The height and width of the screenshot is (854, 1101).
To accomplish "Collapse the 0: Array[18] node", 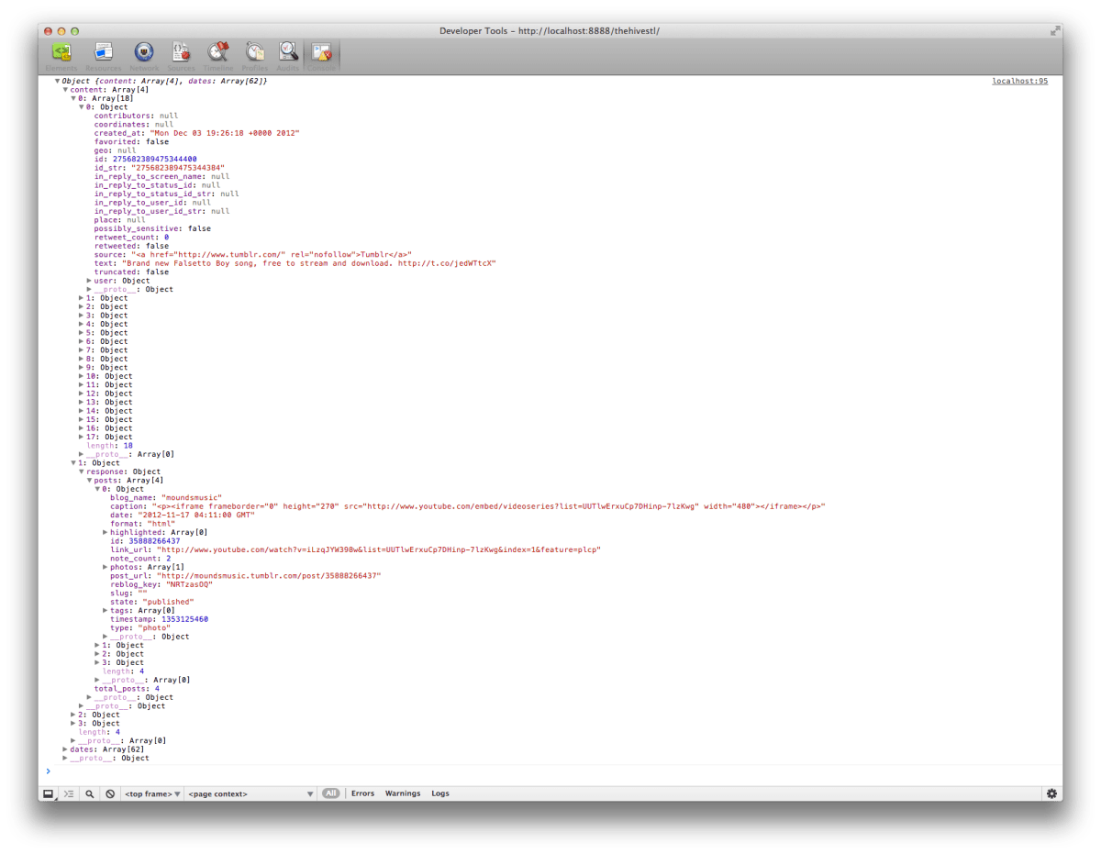I will tap(73, 98).
